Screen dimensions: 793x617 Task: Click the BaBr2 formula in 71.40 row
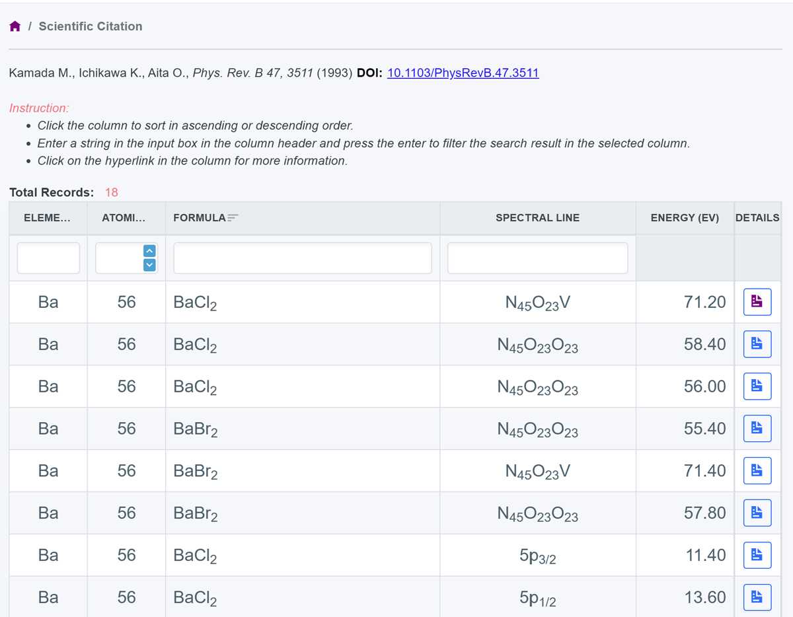pos(196,472)
